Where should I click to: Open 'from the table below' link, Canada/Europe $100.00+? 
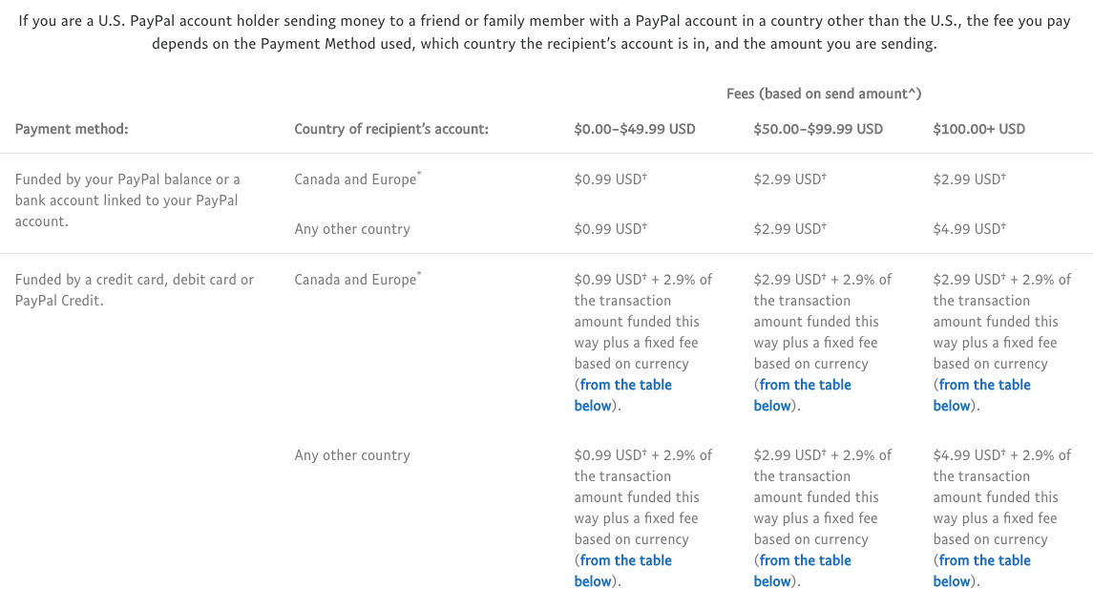[982, 395]
